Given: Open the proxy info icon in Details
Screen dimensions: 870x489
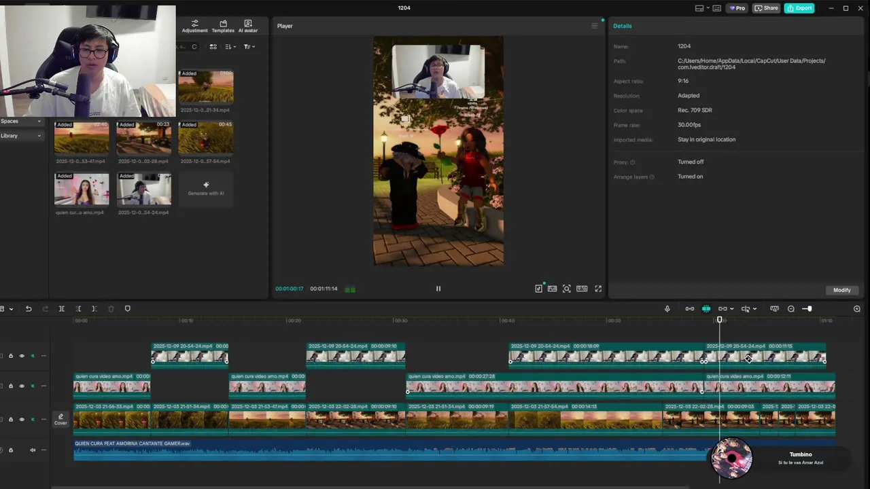Looking at the screenshot, I should (x=633, y=162).
